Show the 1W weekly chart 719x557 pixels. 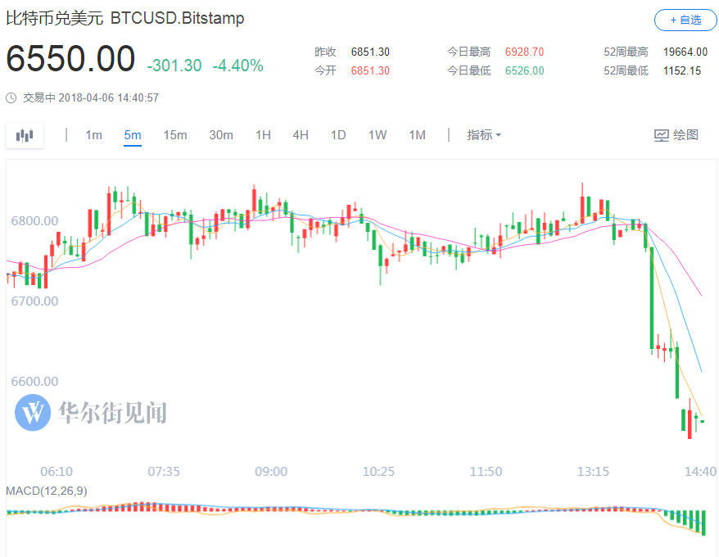pyautogui.click(x=377, y=135)
